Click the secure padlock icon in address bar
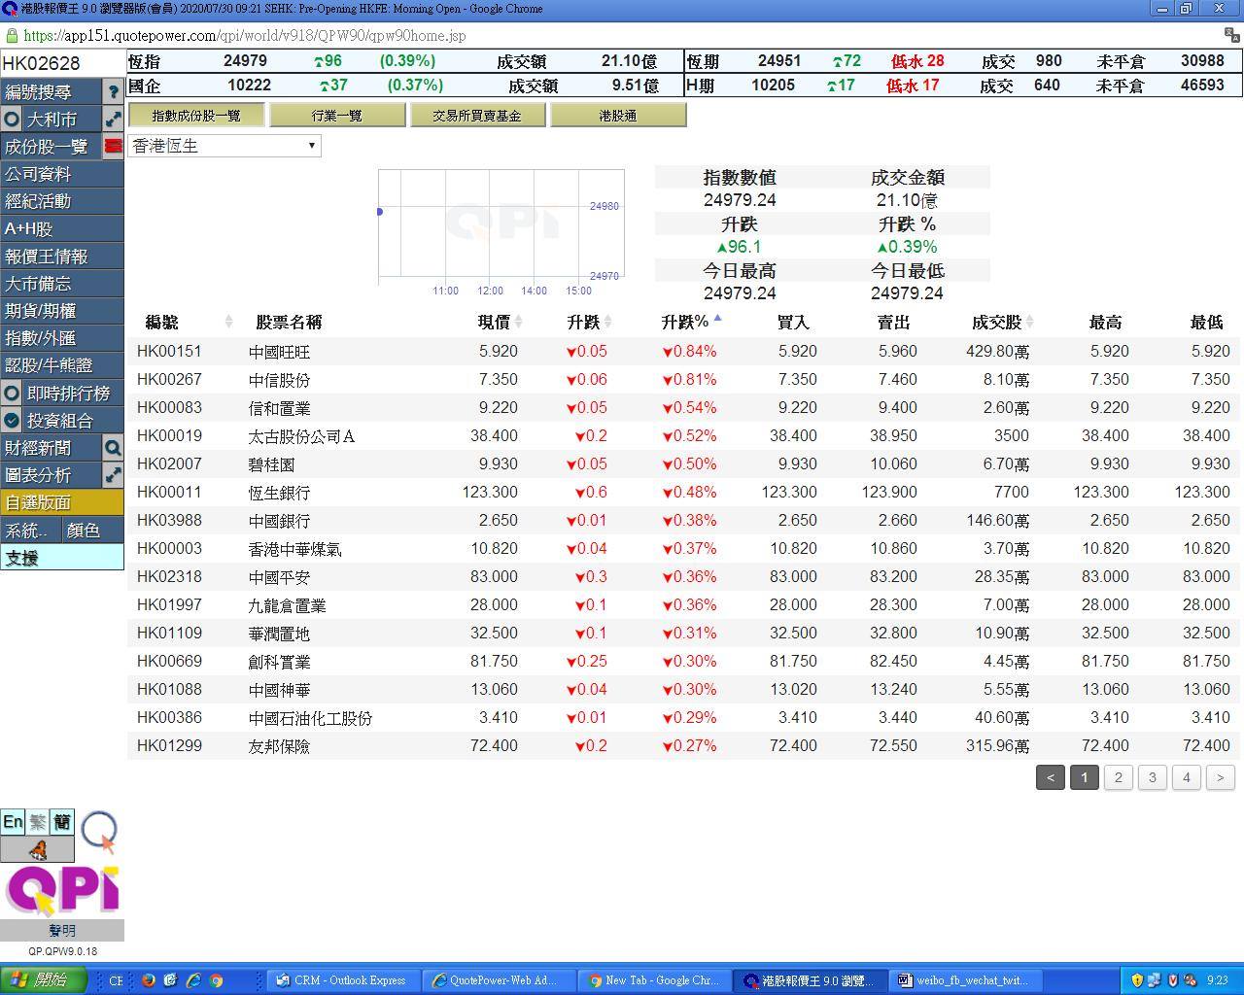1244x995 pixels. pos(12,36)
